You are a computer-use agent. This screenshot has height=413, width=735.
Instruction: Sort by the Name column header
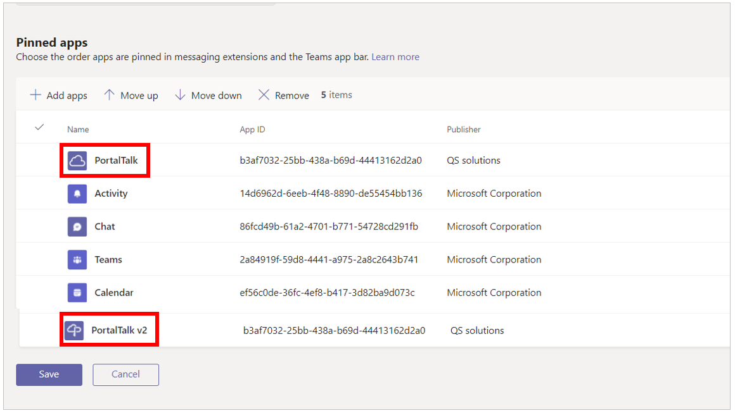(x=78, y=130)
